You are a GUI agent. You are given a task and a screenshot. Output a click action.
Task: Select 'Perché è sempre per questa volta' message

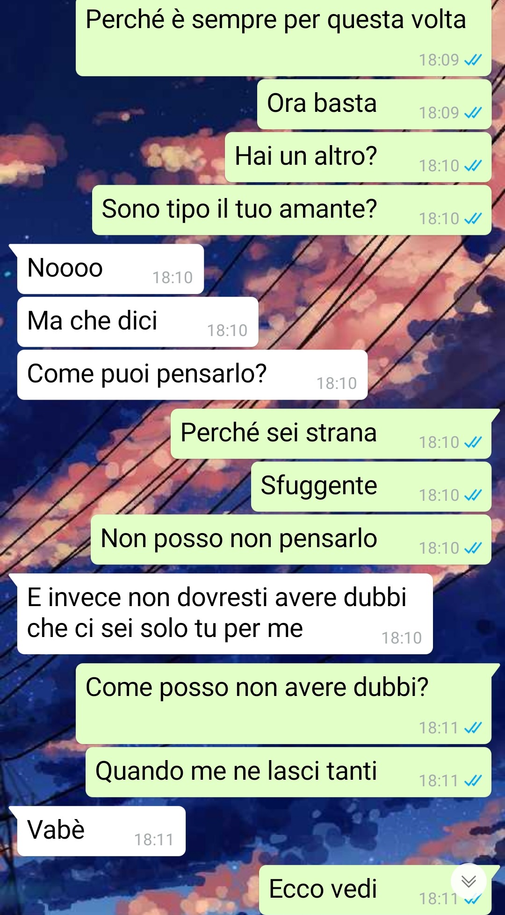[x=283, y=38]
